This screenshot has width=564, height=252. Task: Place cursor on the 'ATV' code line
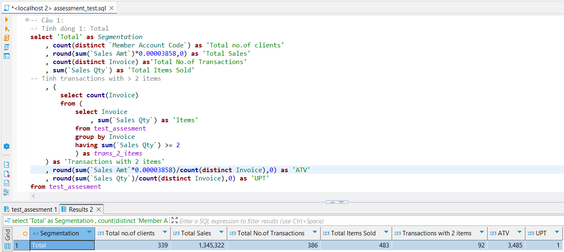pos(178,170)
